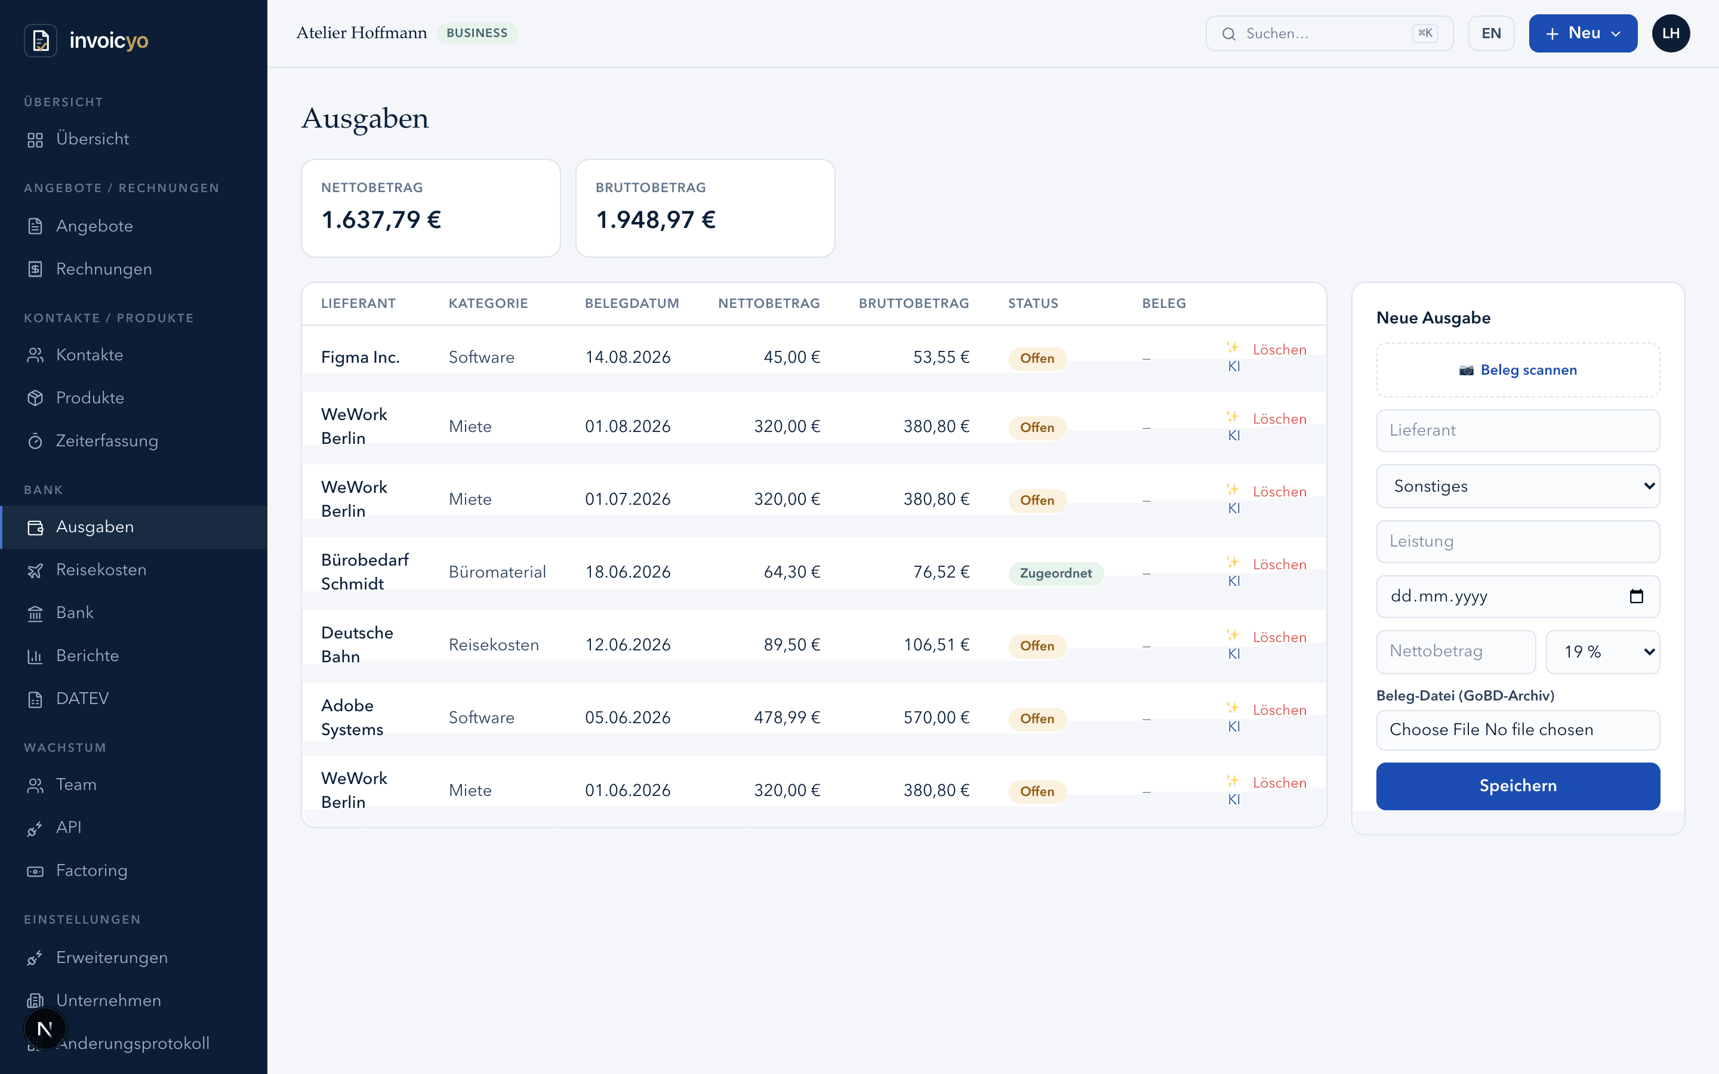Open Unternehmen settings in the sidebar

(134, 1001)
